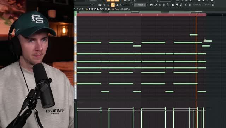Select the Playback speaker tool

pyautogui.click(x=109, y=9)
